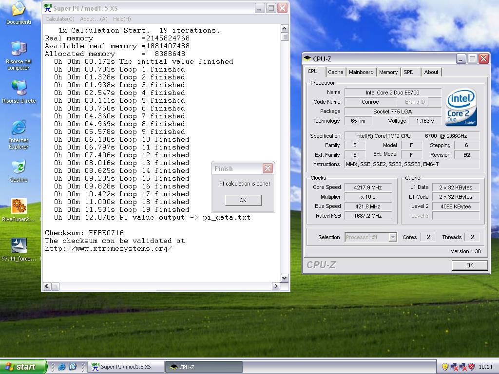The height and width of the screenshot is (374, 499).
Task: Close the Finish dialog with its X
Action: 268,168
